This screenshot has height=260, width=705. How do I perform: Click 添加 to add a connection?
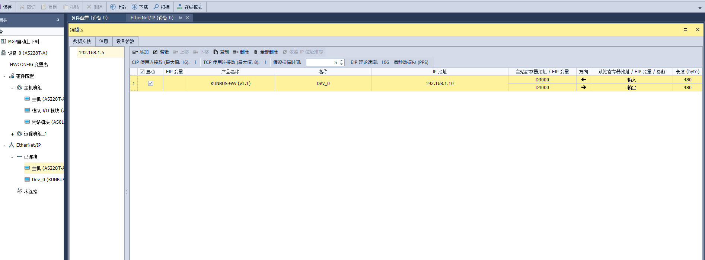[x=140, y=52]
